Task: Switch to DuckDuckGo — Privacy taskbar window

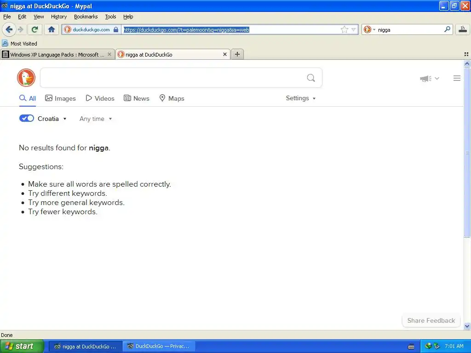Action: (x=159, y=347)
